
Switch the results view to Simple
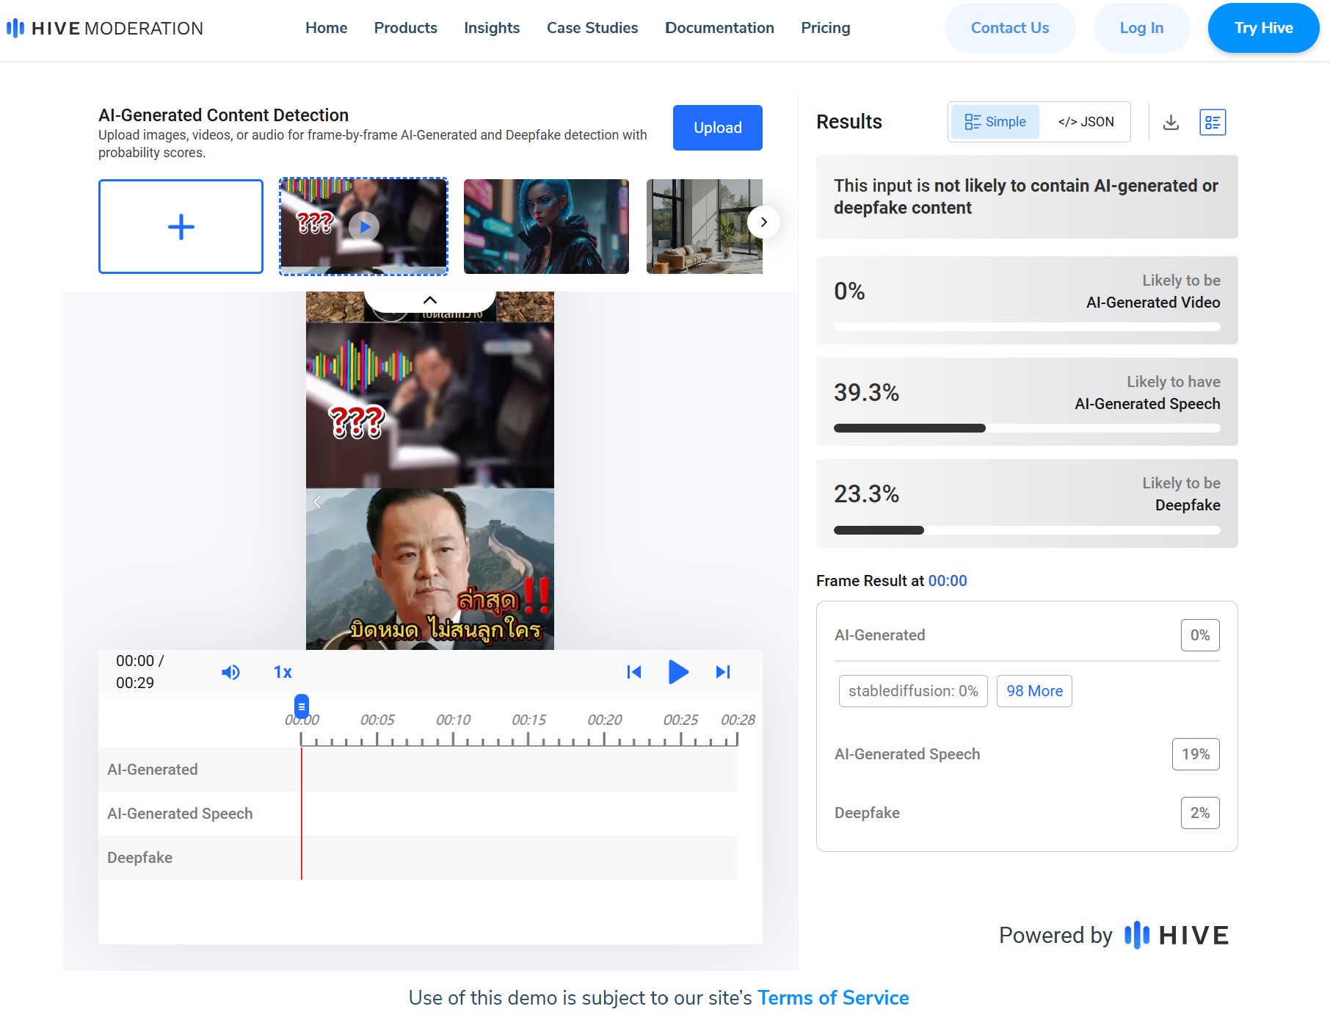coord(995,122)
